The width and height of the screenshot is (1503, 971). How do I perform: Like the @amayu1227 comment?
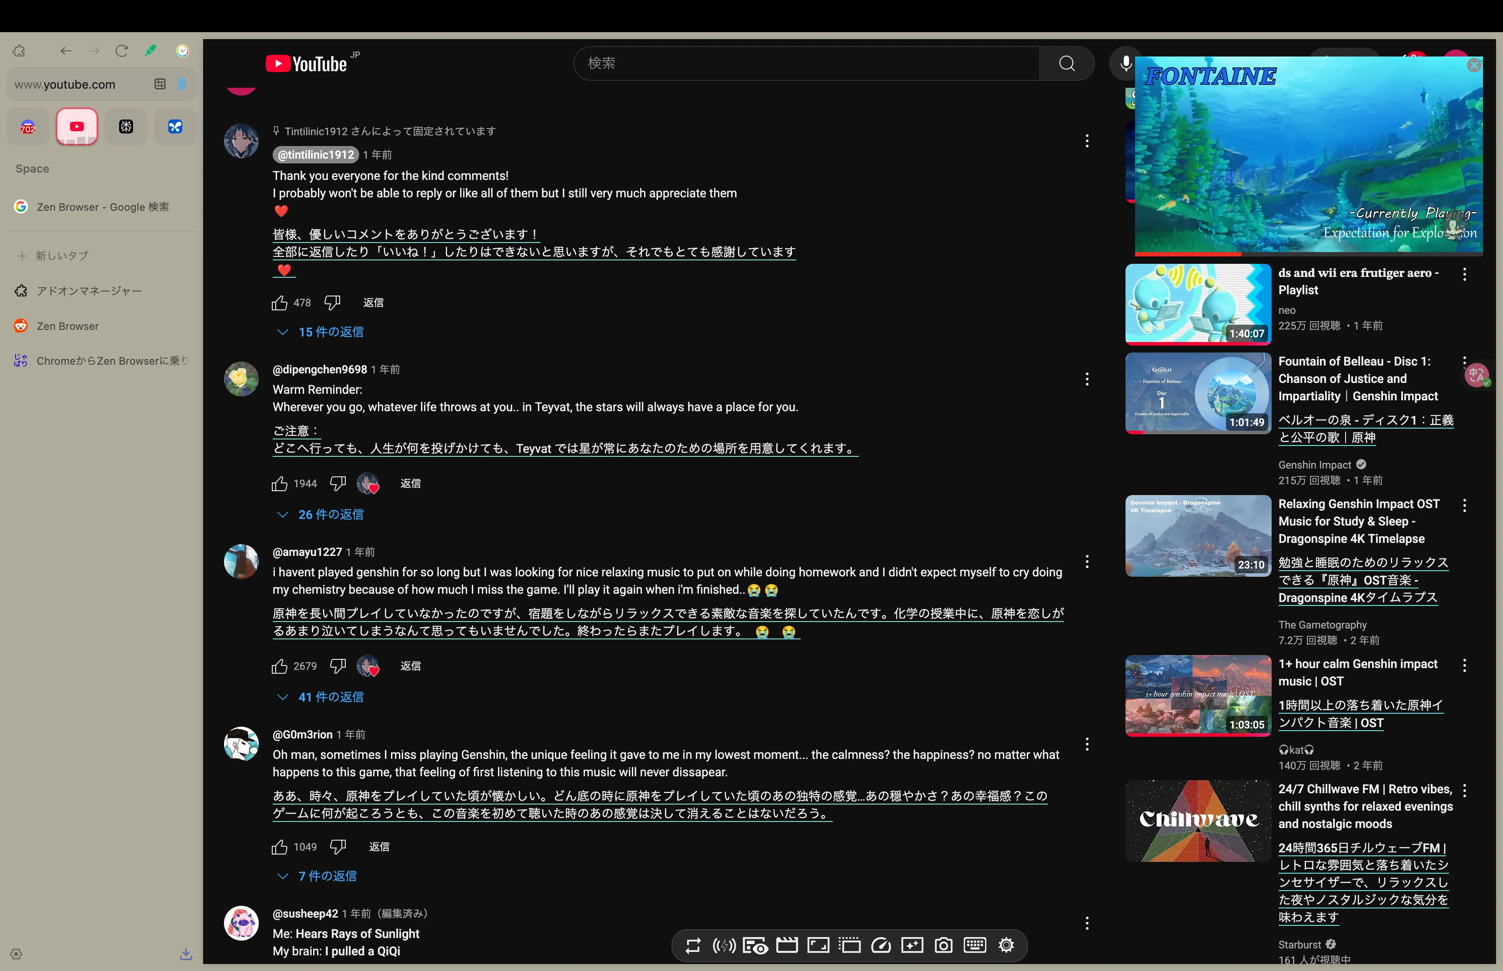click(x=279, y=666)
